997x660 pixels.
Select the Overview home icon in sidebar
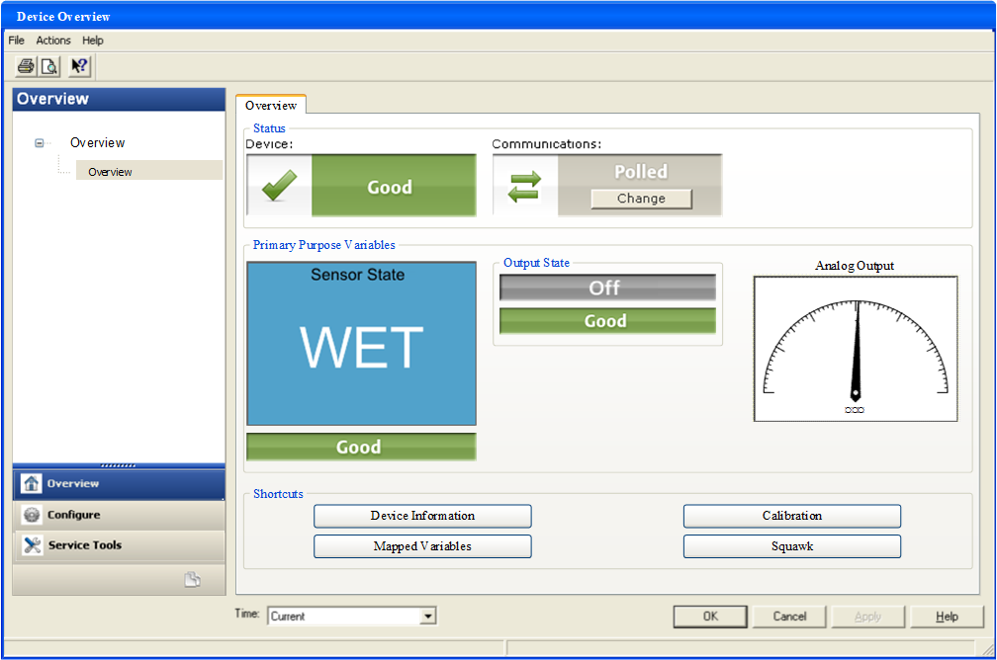(x=32, y=484)
